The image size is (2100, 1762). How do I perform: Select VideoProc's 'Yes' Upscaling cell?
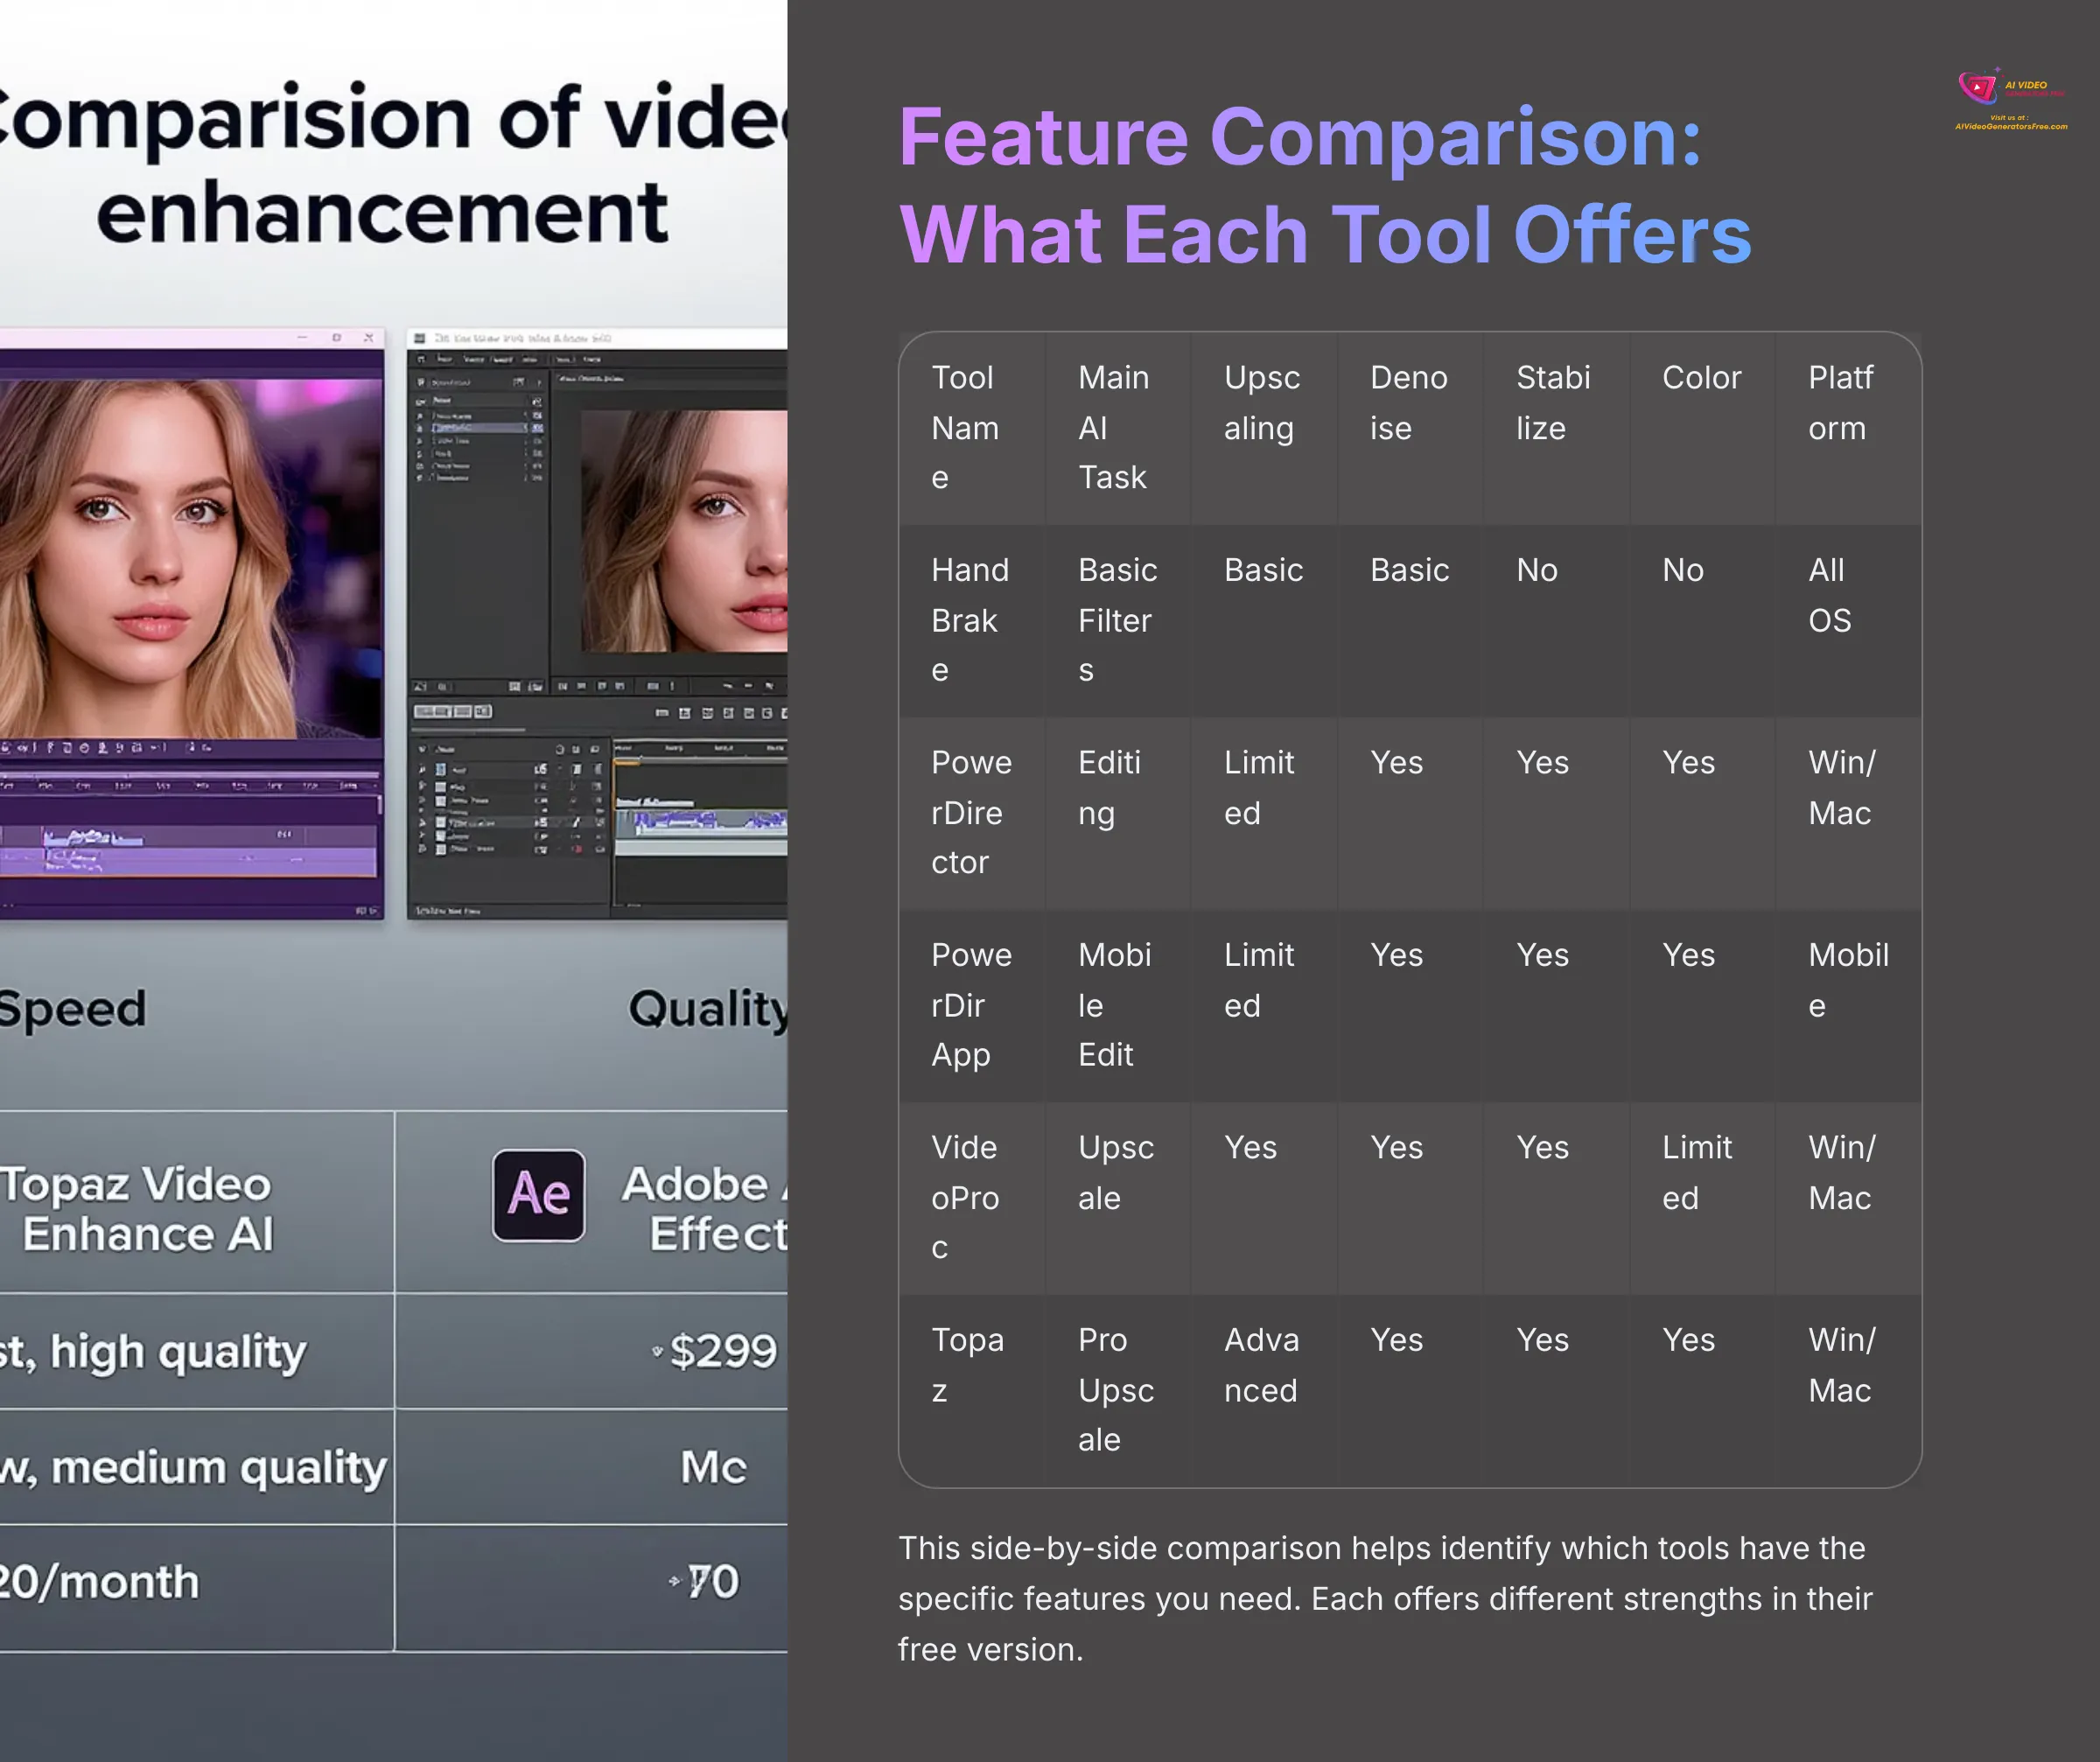click(x=1264, y=1198)
